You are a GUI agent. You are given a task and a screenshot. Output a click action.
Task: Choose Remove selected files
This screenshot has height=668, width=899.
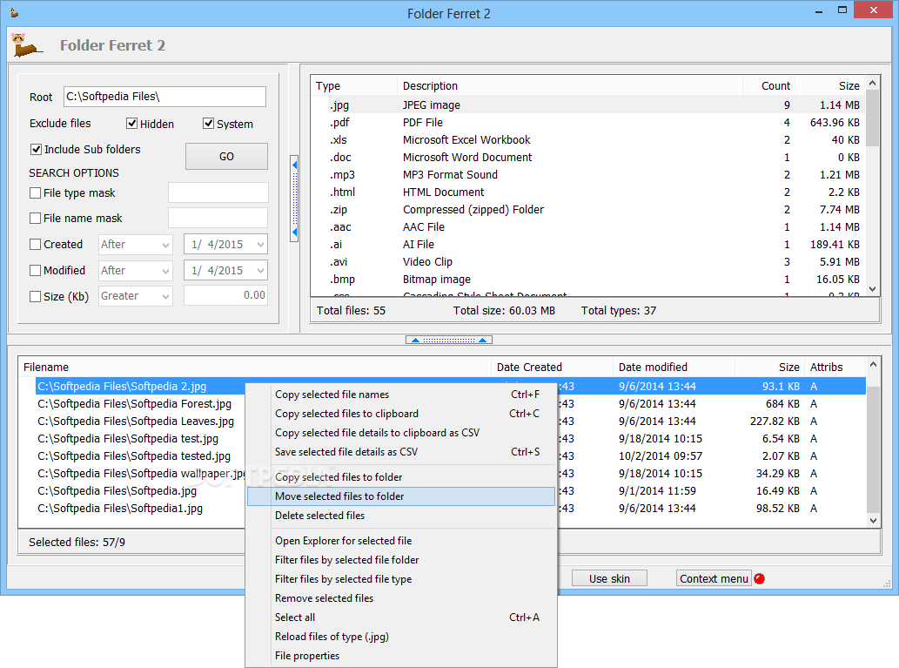coord(401,598)
